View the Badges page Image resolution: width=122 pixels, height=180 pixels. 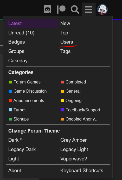point(17,42)
